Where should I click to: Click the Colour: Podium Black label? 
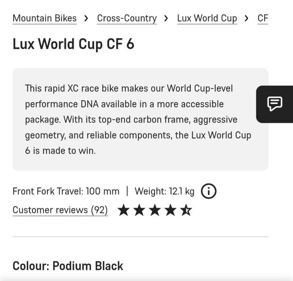[68, 266]
